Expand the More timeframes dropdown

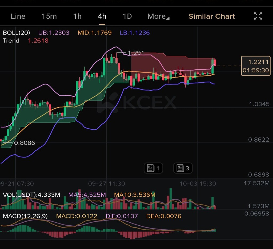click(x=158, y=16)
